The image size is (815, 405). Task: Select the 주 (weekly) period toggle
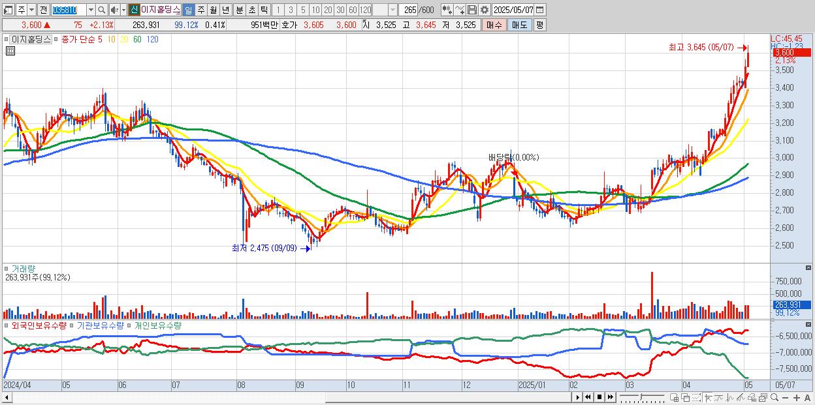click(x=200, y=10)
